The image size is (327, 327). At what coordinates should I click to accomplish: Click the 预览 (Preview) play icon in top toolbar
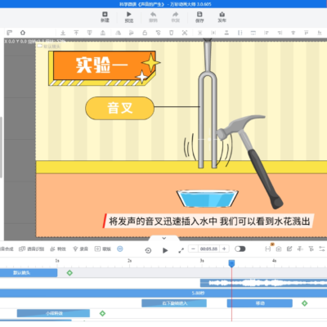point(129,14)
